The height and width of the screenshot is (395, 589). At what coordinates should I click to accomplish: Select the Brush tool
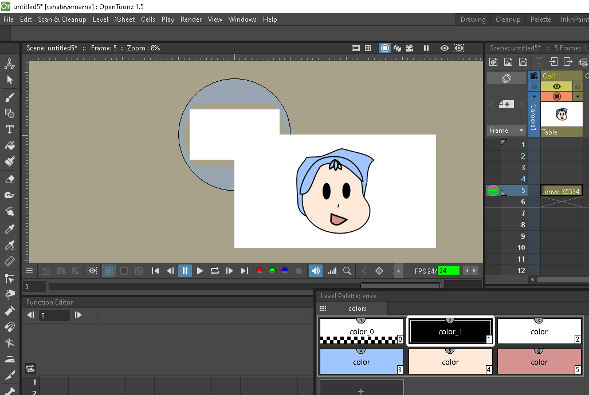coord(9,97)
